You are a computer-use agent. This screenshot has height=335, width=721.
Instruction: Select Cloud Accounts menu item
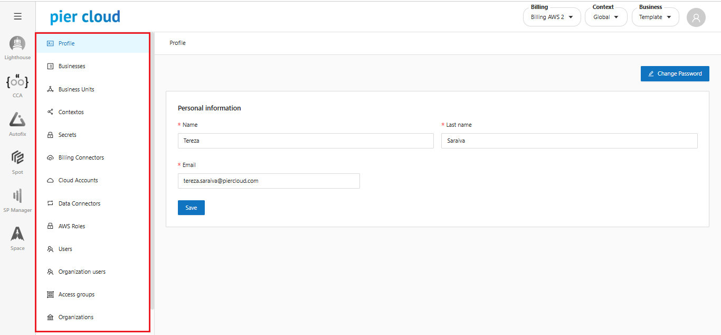pyautogui.click(x=78, y=180)
